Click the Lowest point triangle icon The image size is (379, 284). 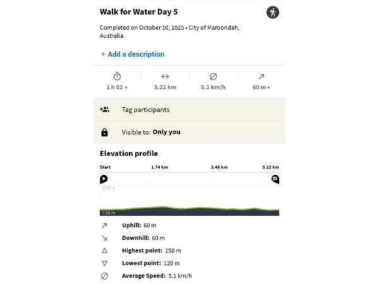click(x=105, y=263)
